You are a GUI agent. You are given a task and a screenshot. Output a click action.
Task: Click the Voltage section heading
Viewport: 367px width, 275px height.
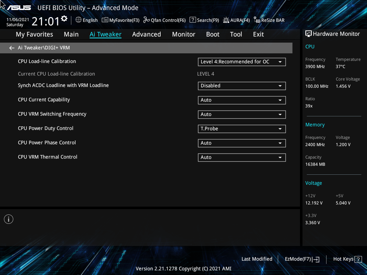313,183
